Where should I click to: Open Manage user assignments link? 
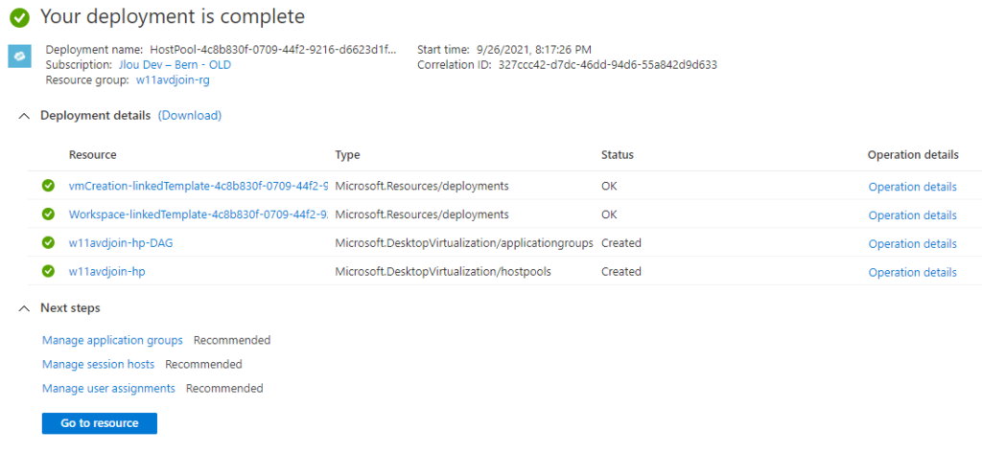(108, 388)
